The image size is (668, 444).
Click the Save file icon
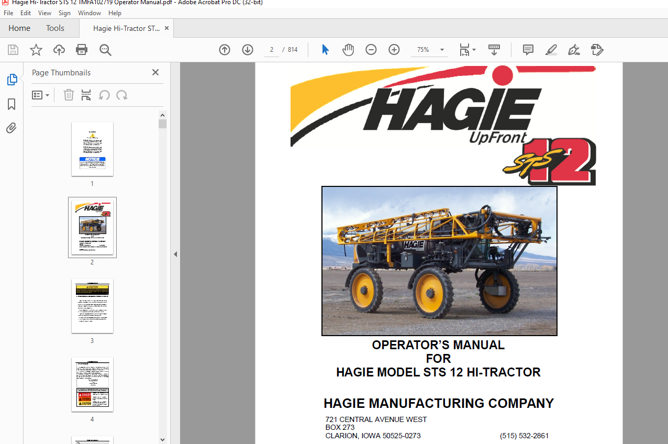13,50
